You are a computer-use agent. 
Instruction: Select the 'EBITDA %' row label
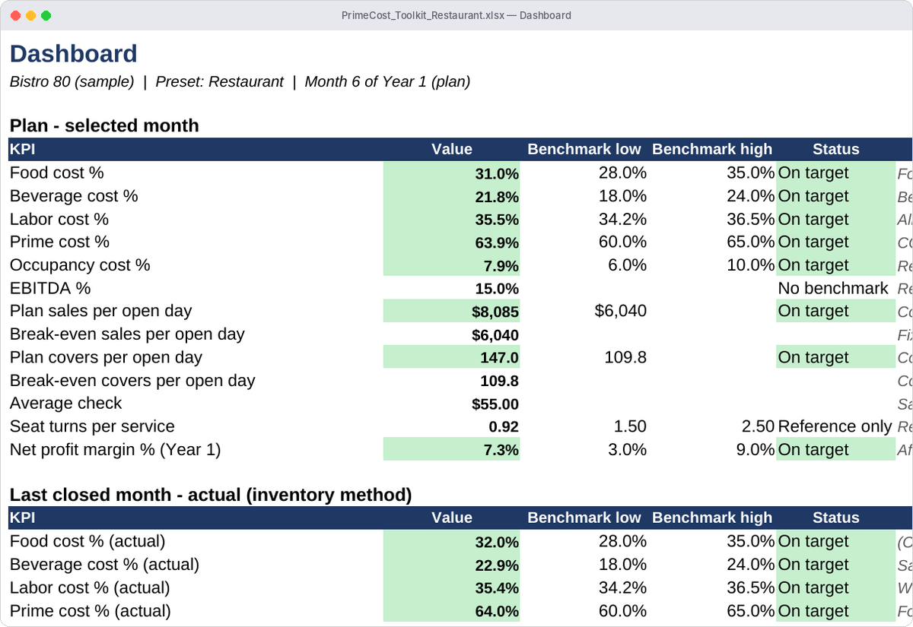(x=50, y=289)
